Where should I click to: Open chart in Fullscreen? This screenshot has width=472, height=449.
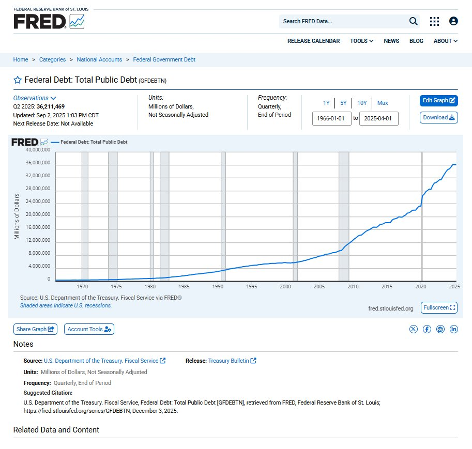[x=439, y=307]
